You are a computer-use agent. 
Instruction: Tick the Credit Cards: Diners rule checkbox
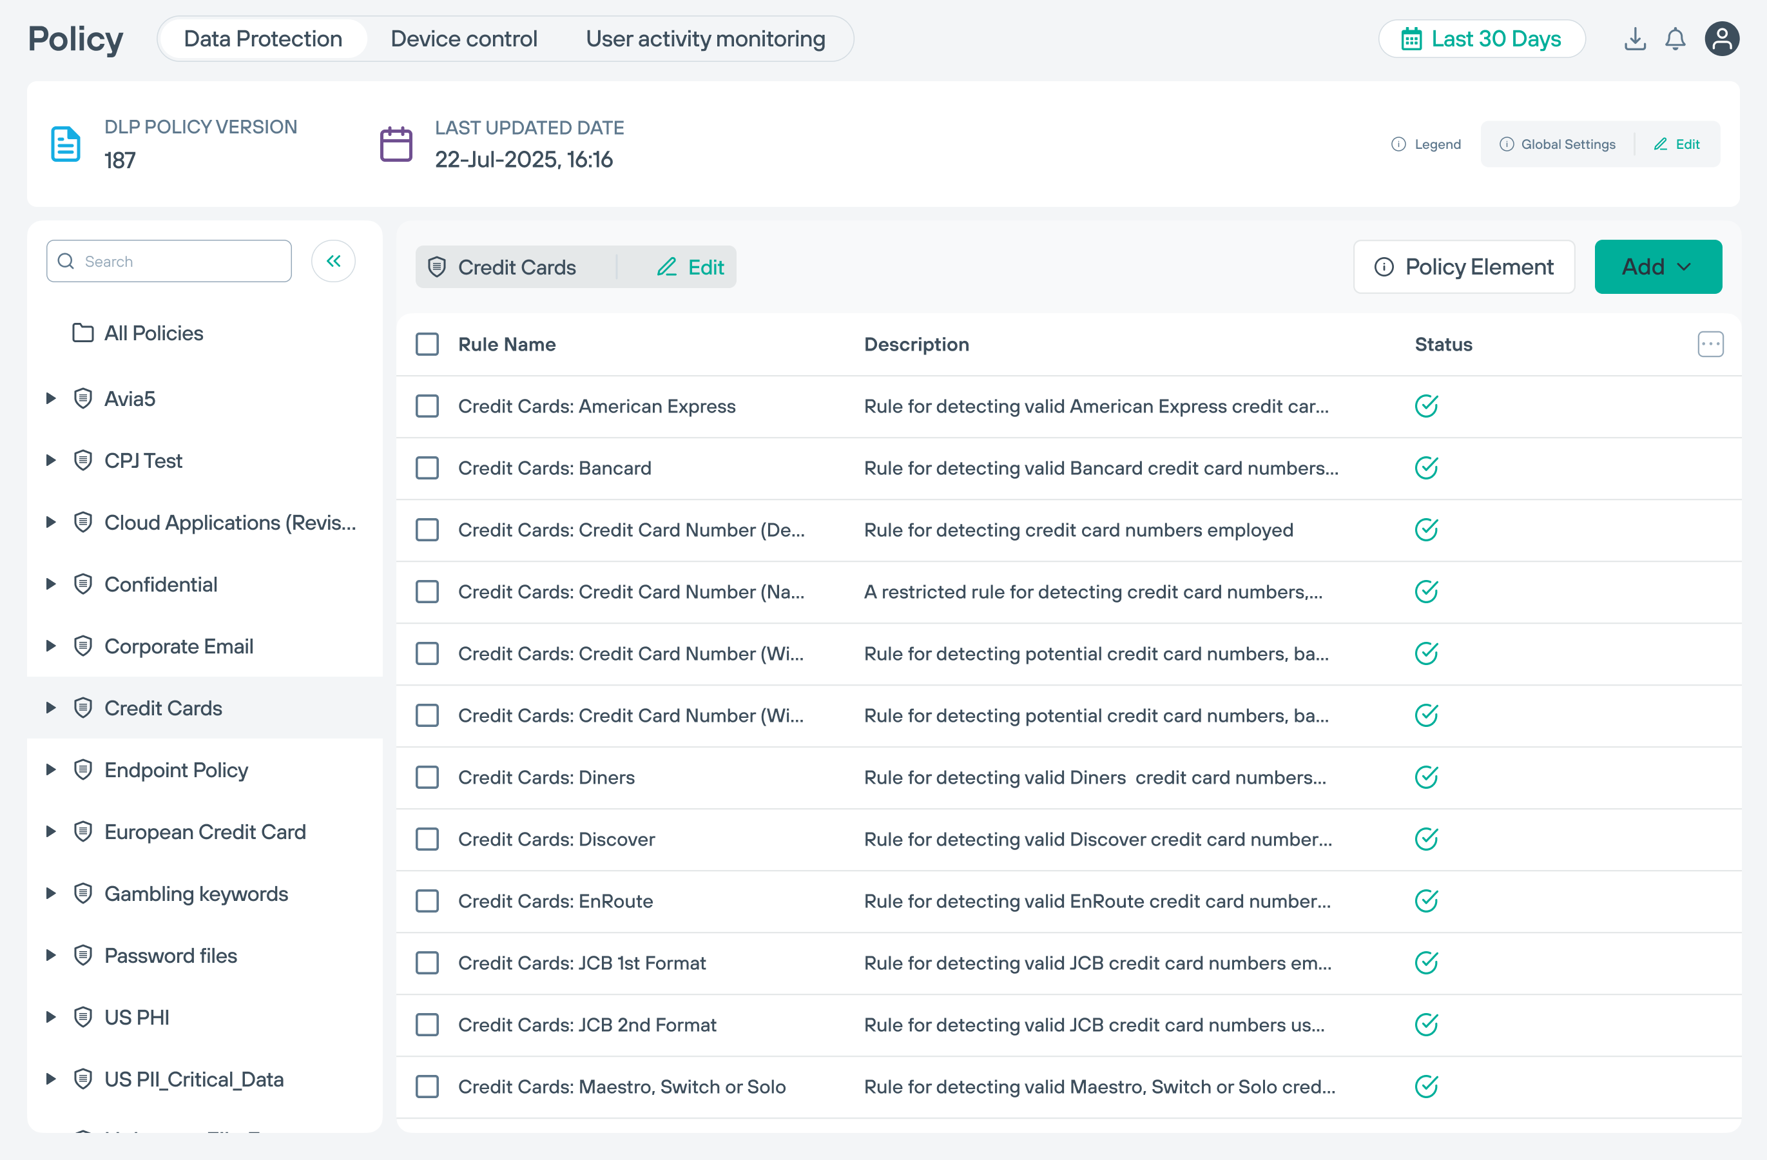(x=427, y=778)
